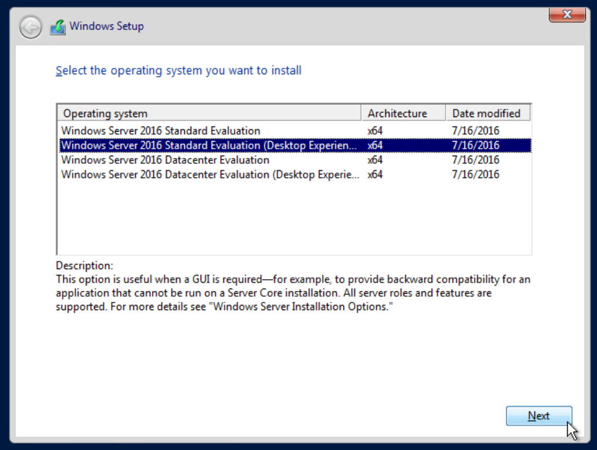Viewport: 597px width, 450px height.
Task: Click the date in Standard Evaluation row
Action: (475, 130)
